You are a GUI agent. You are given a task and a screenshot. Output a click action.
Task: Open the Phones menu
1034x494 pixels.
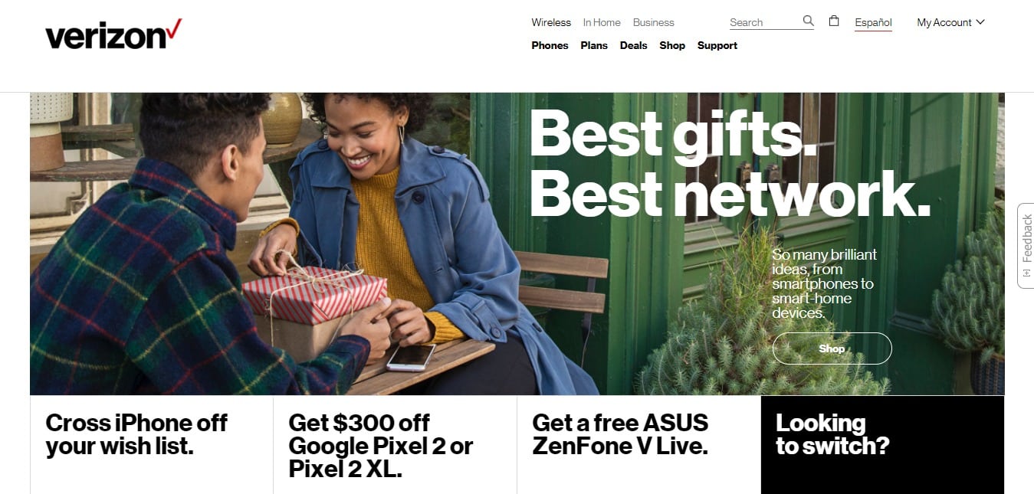click(550, 45)
